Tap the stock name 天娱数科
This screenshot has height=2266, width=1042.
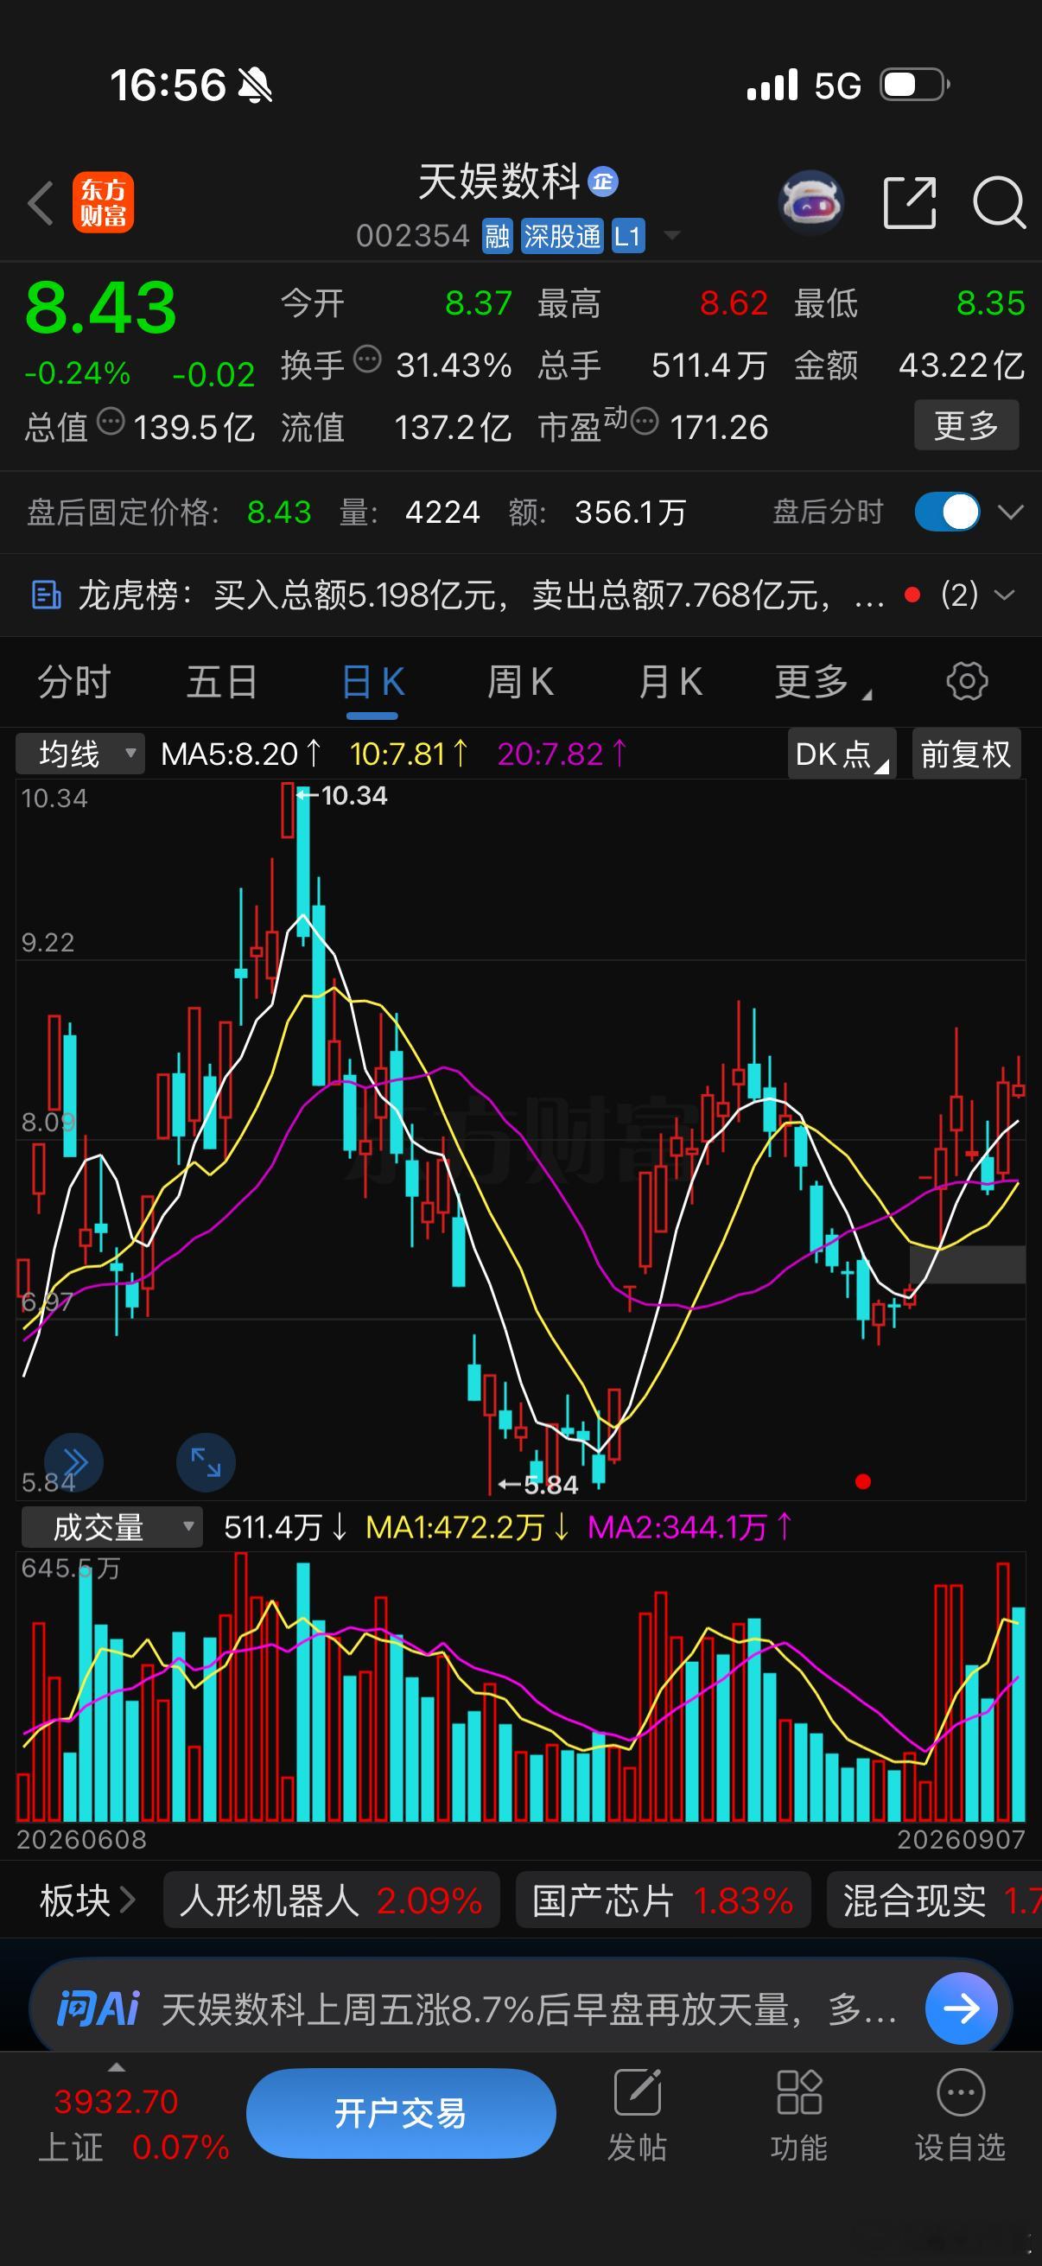[x=499, y=182]
